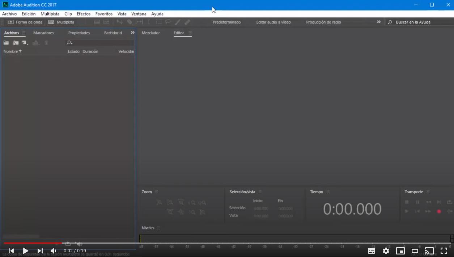Select the Slip tool

pos(139,22)
